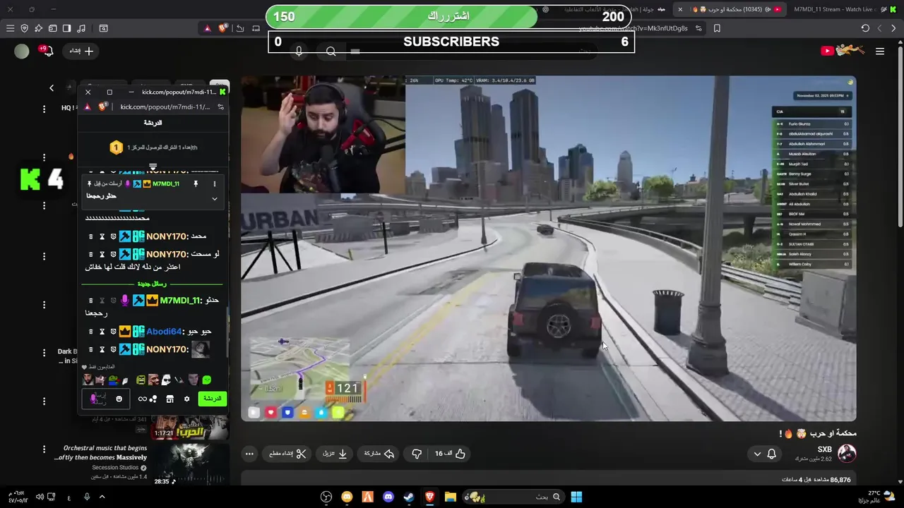The height and width of the screenshot is (508, 904).
Task: Open more actions ellipsis under the video
Action: (249, 454)
